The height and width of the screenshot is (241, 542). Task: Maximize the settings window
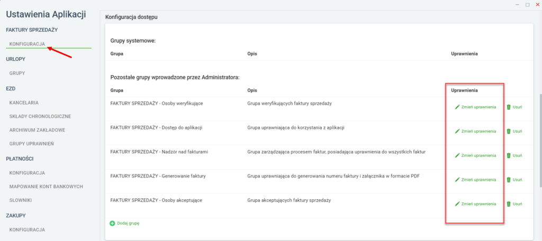click(528, 4)
